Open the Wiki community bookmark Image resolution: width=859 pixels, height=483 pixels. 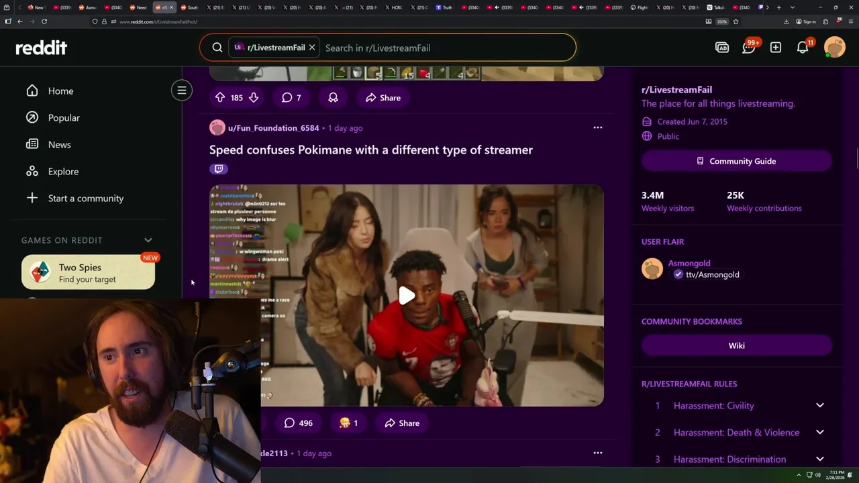pyautogui.click(x=737, y=345)
